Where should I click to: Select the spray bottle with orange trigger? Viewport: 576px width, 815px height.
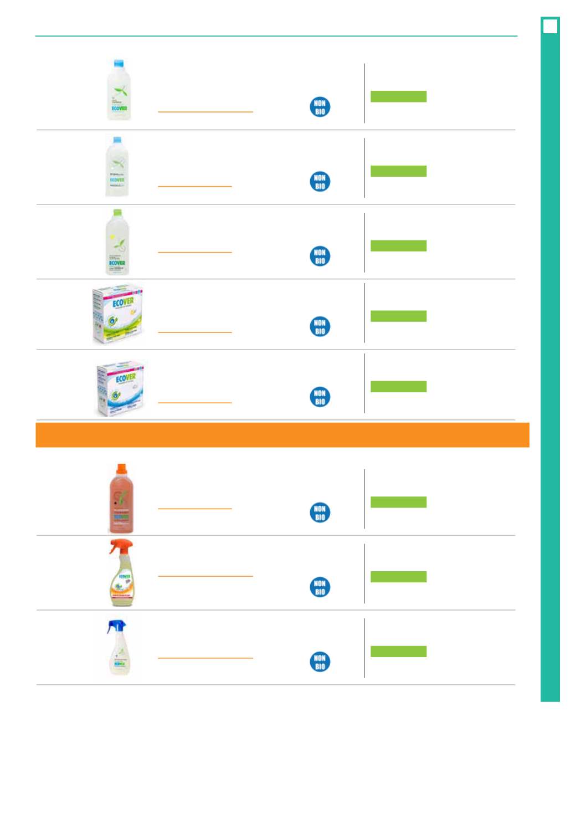[121, 573]
